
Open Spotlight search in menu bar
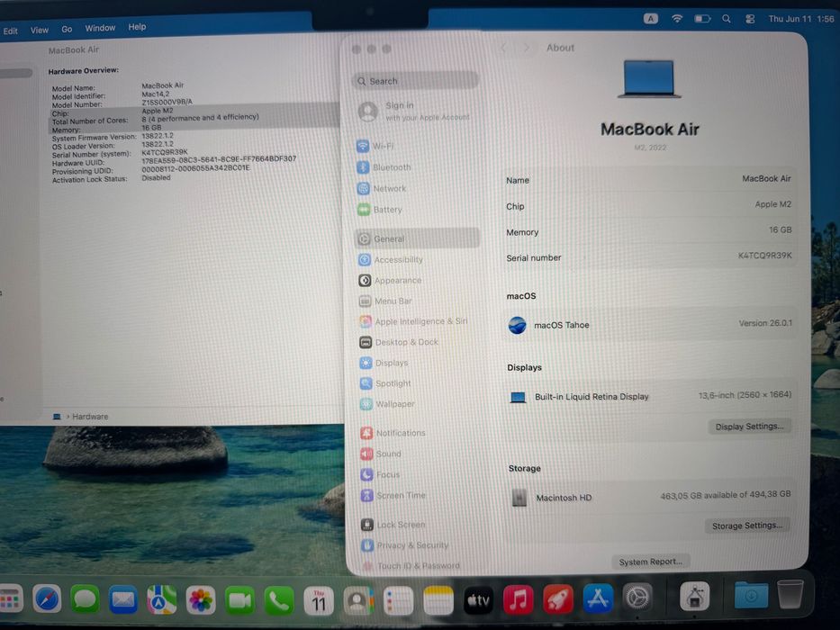point(726,19)
